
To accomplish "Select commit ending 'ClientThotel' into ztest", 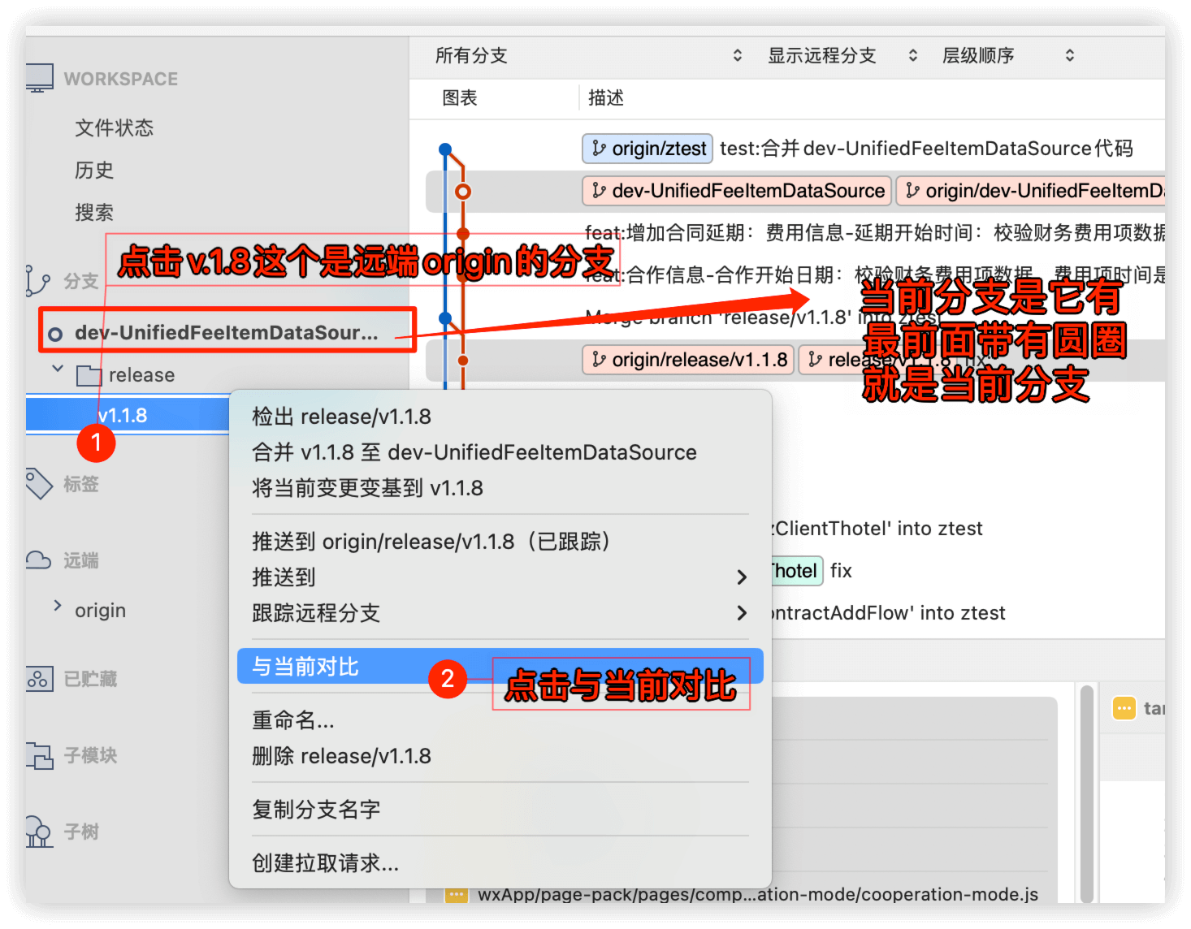I will pyautogui.click(x=877, y=529).
